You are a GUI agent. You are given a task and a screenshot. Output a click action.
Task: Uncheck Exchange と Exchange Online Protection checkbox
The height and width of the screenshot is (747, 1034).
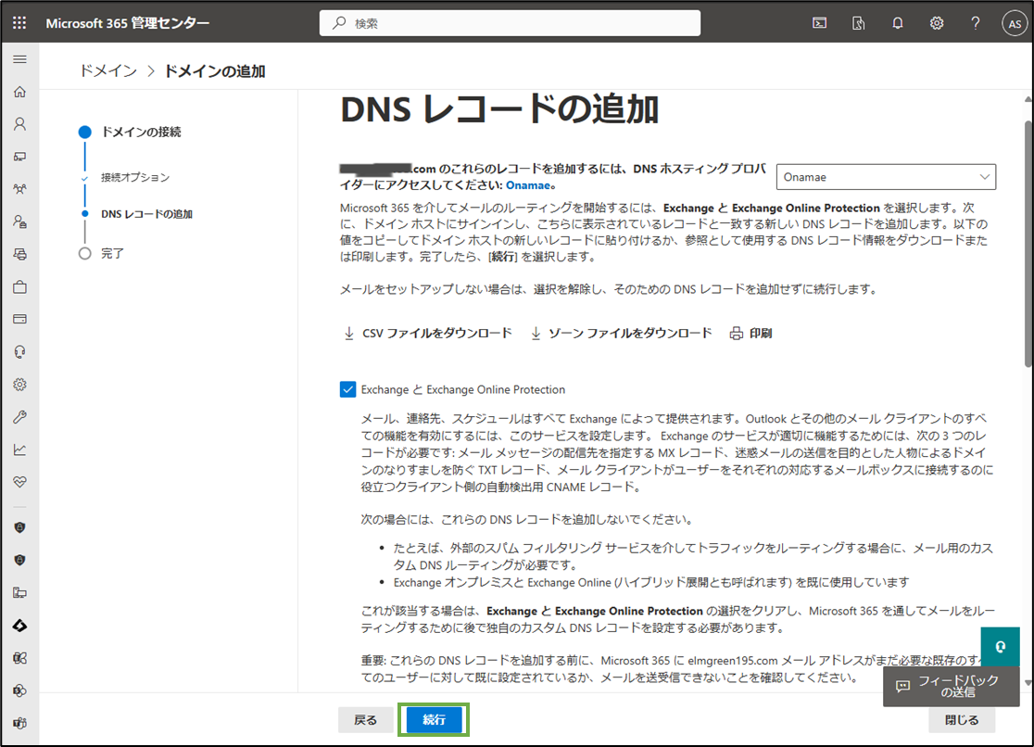coord(347,389)
